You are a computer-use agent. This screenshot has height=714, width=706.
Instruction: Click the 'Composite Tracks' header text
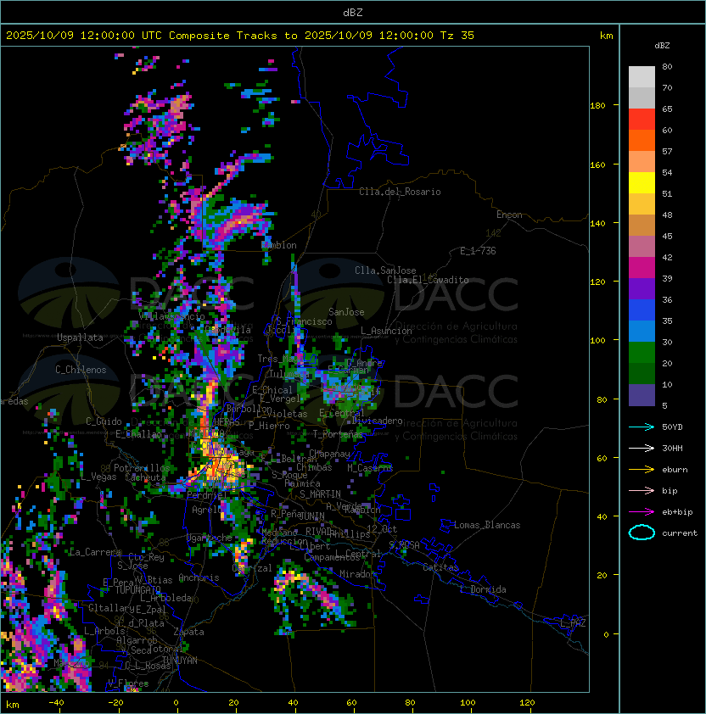(223, 36)
